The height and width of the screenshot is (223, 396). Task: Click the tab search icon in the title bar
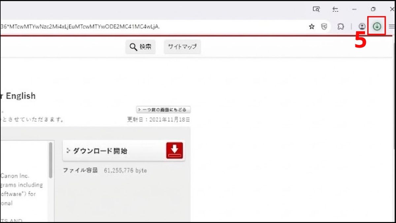point(316,9)
